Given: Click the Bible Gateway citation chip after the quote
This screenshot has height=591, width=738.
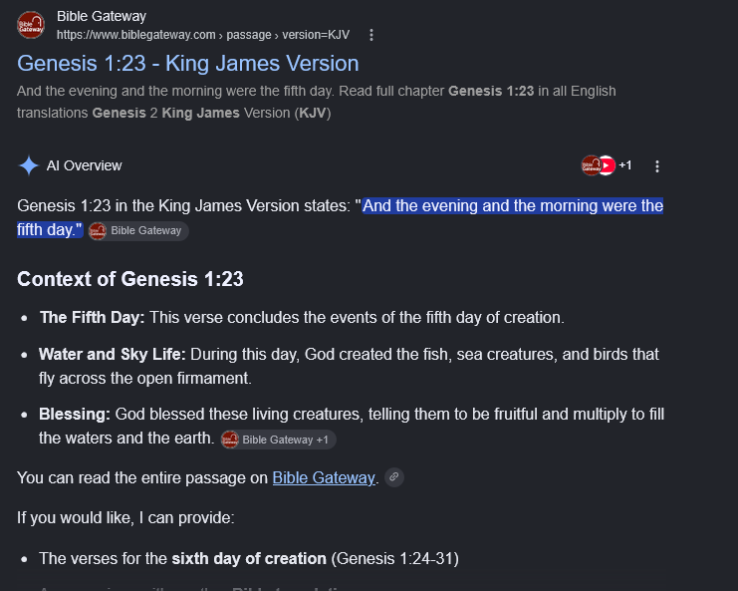Looking at the screenshot, I should pos(138,231).
